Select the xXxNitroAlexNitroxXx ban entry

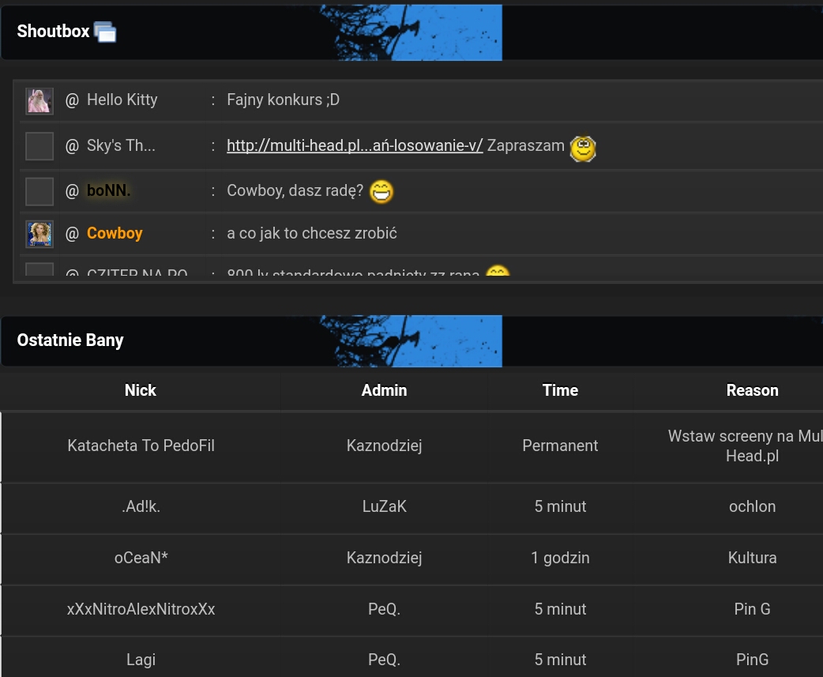141,609
